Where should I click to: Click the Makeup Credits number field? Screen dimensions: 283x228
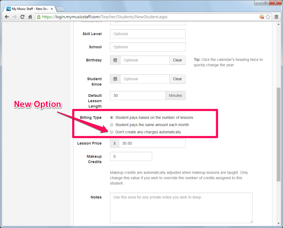tap(131, 156)
